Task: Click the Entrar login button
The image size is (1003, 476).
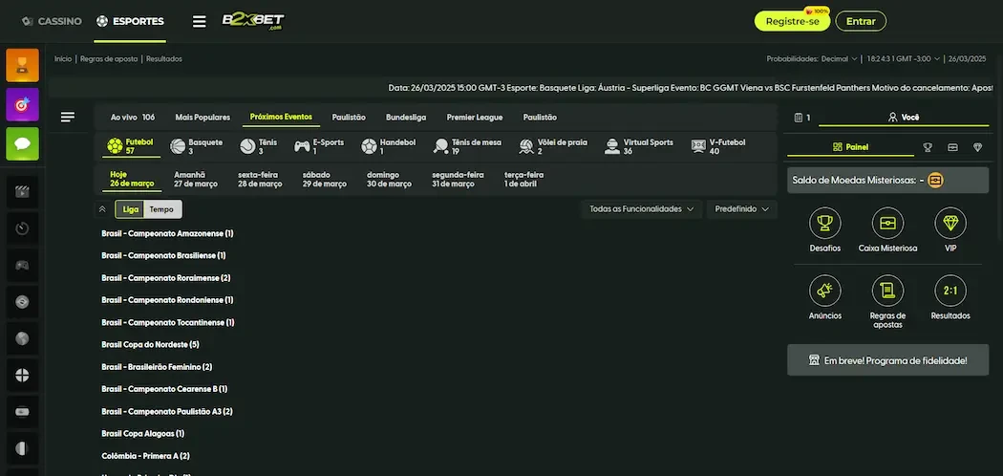Action: (860, 21)
